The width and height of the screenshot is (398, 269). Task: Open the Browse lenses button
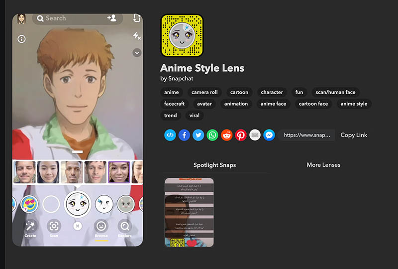tap(101, 228)
